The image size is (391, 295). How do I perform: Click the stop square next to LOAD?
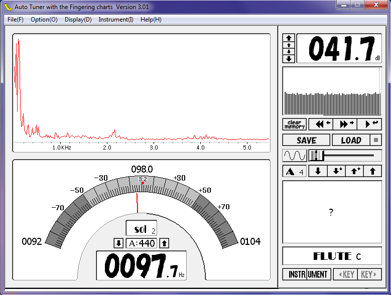(375, 140)
